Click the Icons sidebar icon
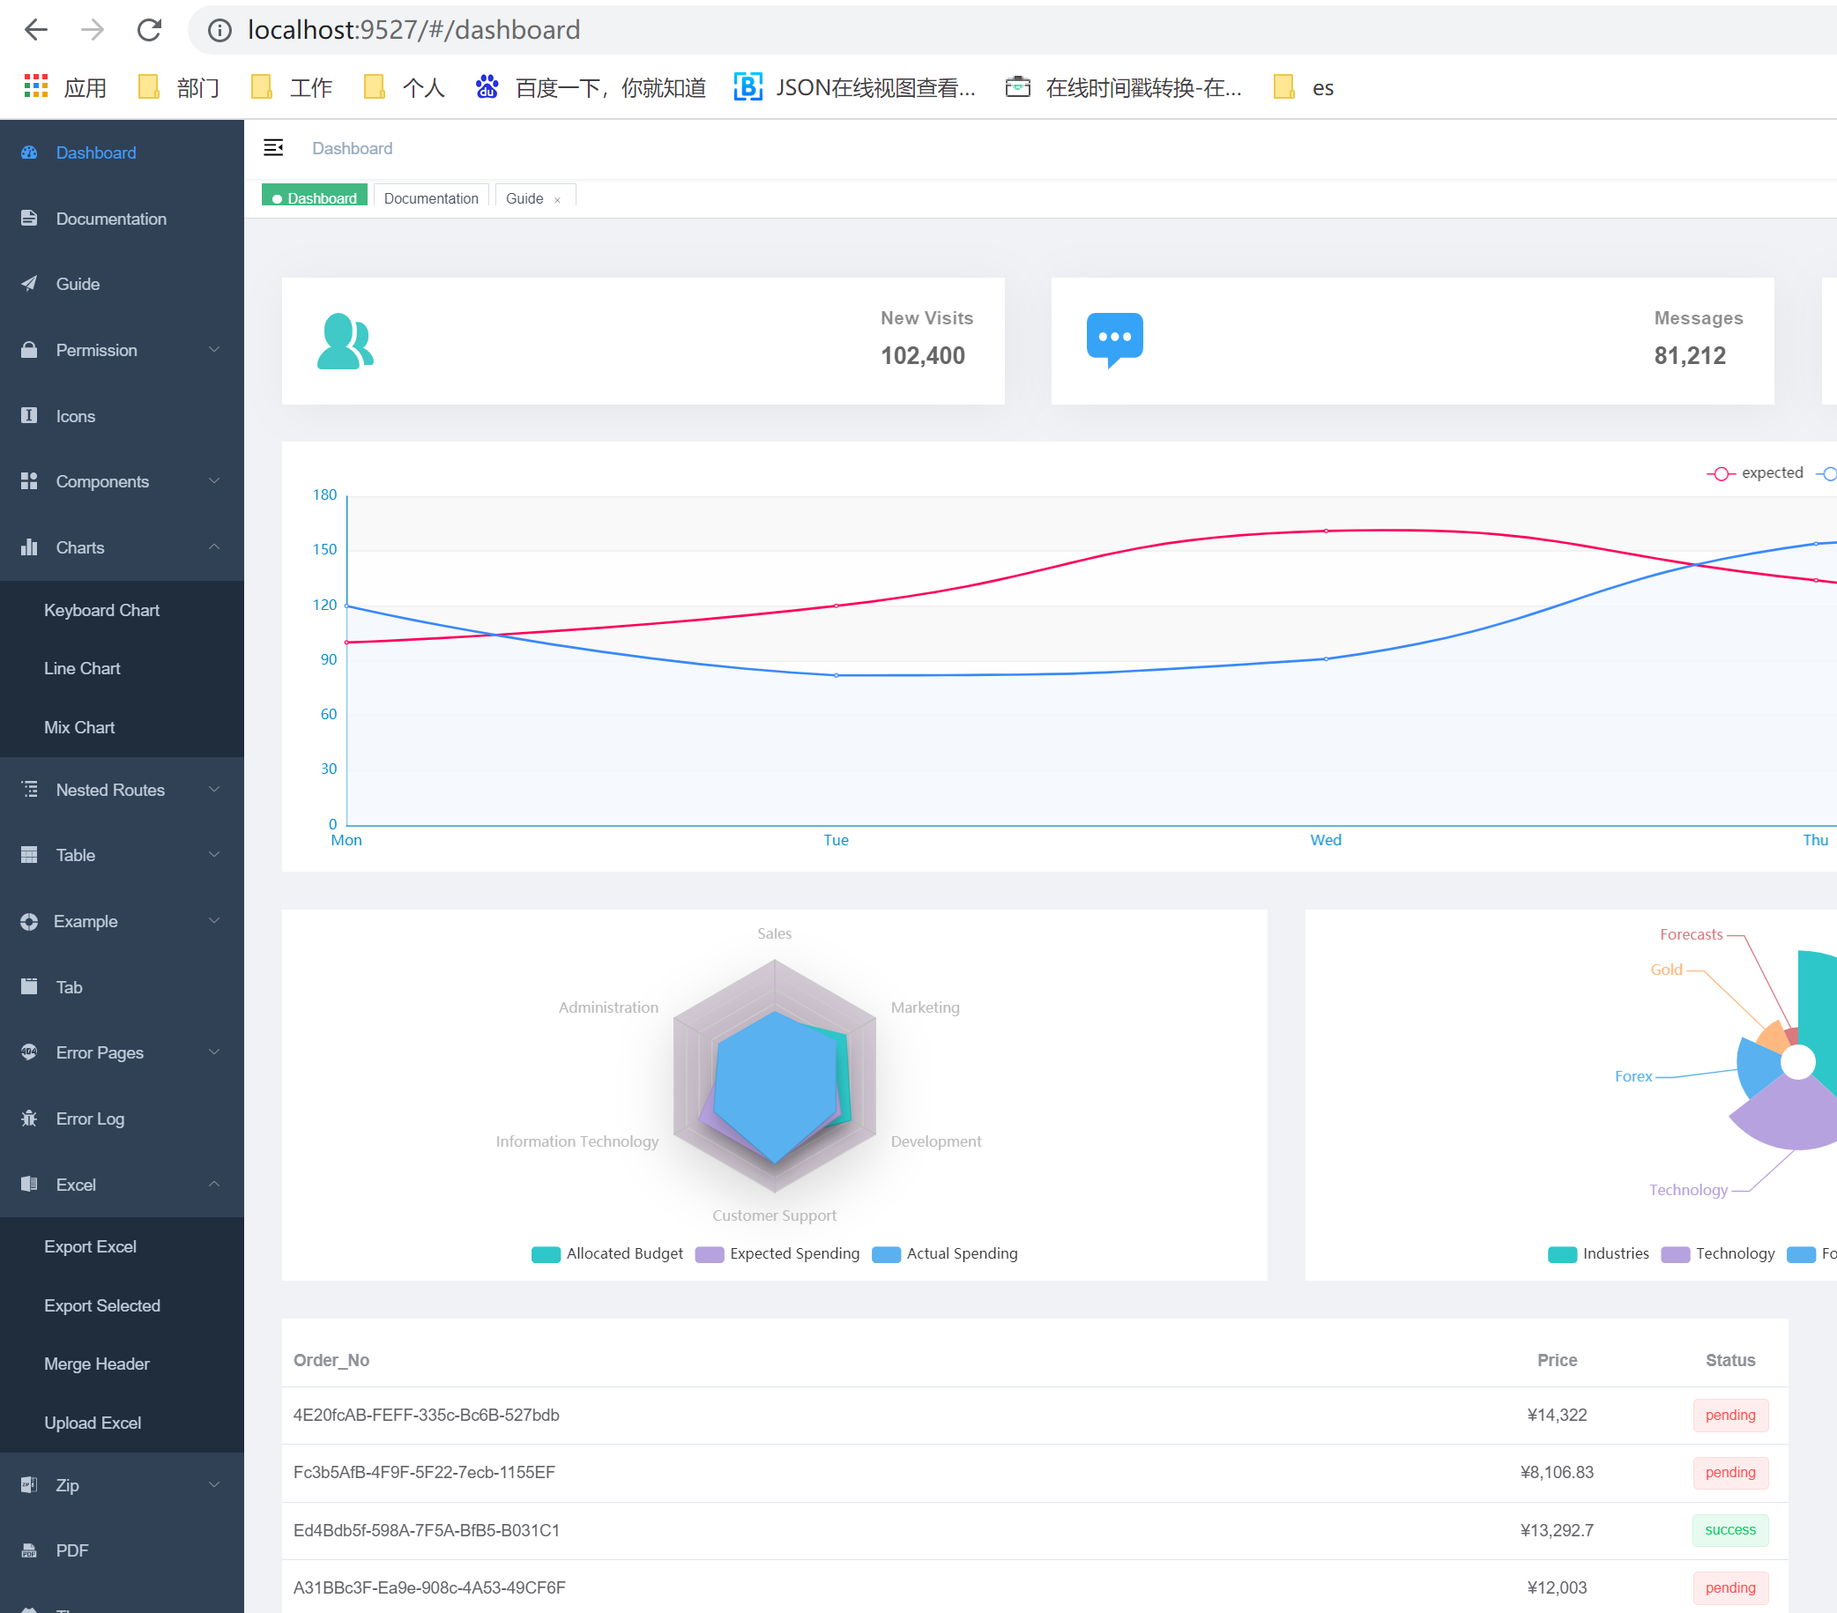This screenshot has height=1613, width=1837. pos(29,415)
